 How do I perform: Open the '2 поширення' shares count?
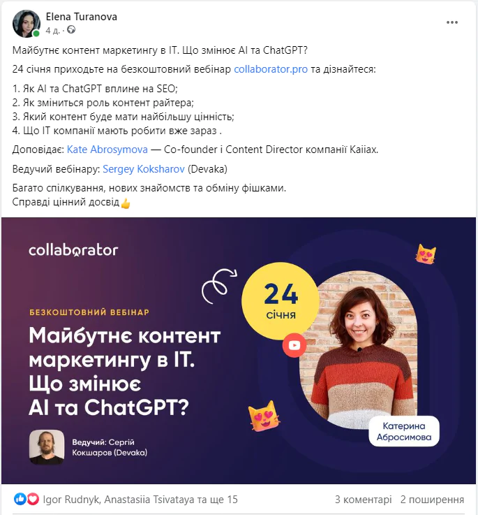[x=432, y=500]
